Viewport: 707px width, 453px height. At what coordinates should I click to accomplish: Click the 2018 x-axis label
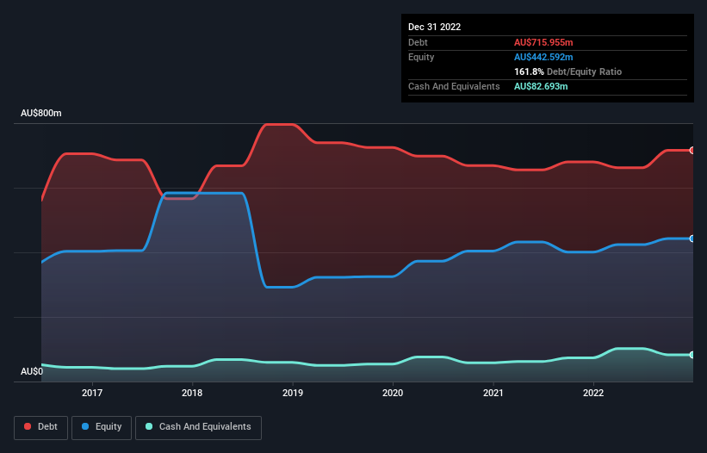[192, 393]
